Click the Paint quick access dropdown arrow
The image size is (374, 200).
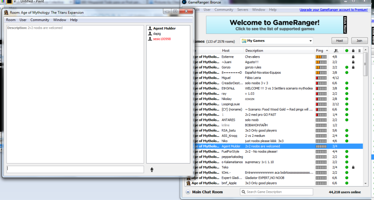(x=15, y=1)
